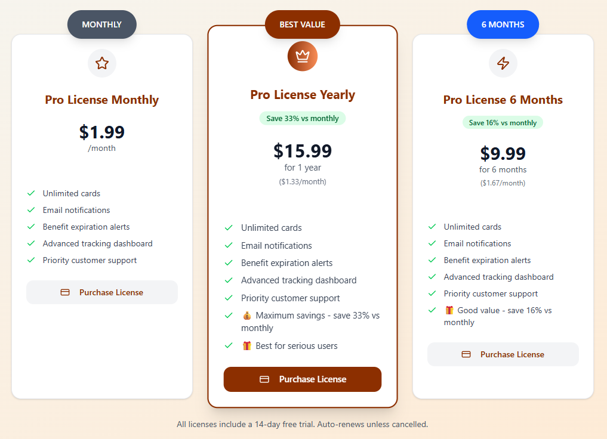
Task: Click the checkmark beside Priority customer support on yearly plan
Action: 229,298
